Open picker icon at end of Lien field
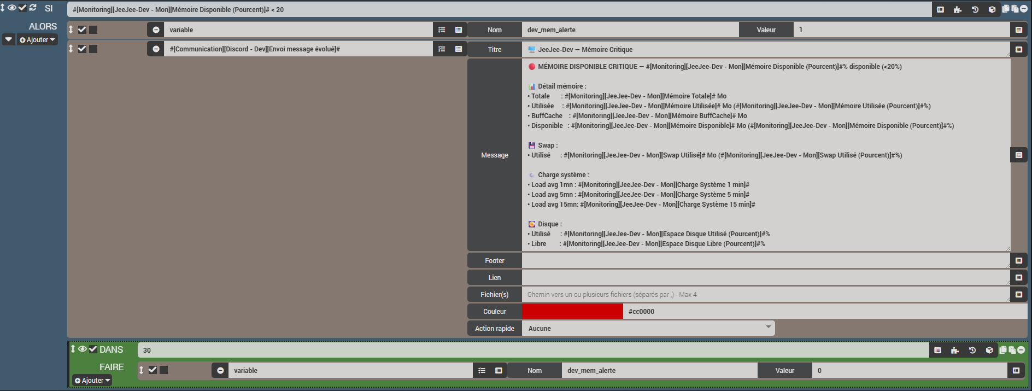The height and width of the screenshot is (391, 1032). [1019, 278]
